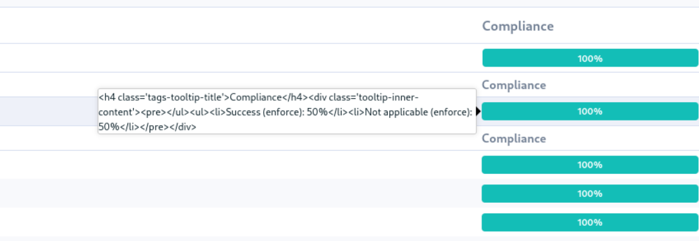This screenshot has height=241, width=699.
Task: Click the shaded row left of second-to-last bar
Action: [x=241, y=194]
